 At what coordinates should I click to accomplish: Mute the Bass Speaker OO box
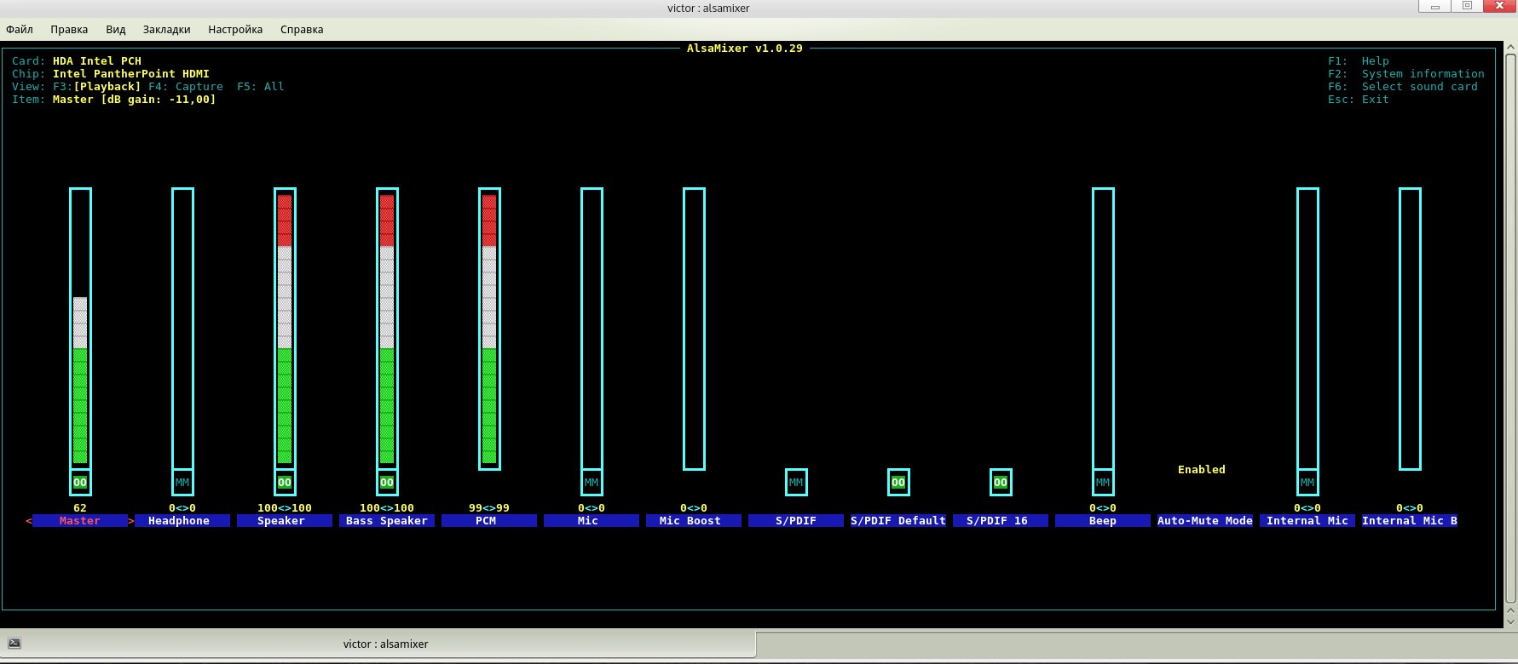(387, 483)
